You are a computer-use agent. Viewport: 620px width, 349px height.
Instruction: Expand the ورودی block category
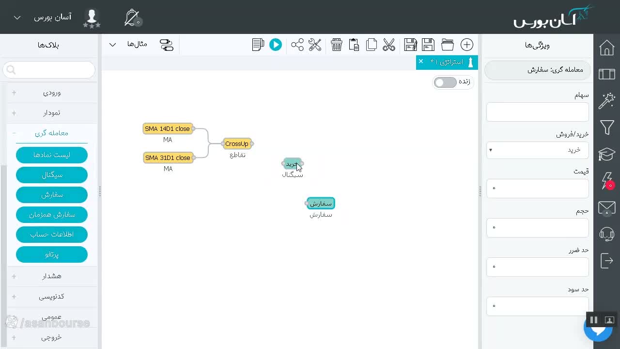(x=51, y=92)
